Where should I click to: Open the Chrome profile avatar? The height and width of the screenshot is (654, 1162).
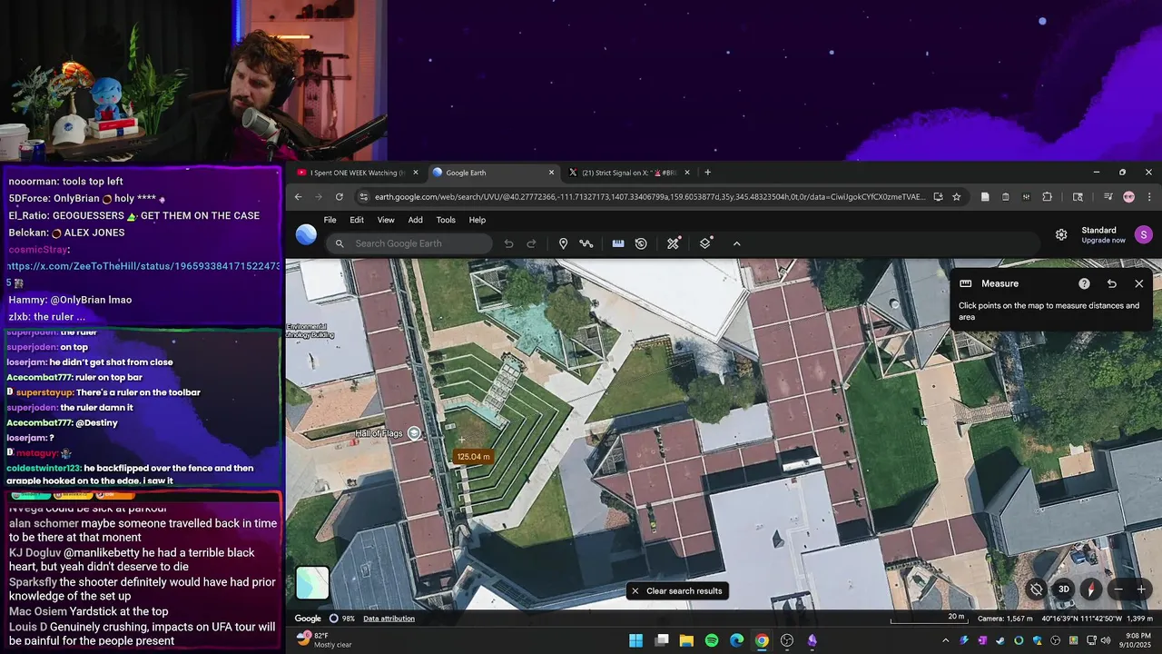click(1128, 196)
